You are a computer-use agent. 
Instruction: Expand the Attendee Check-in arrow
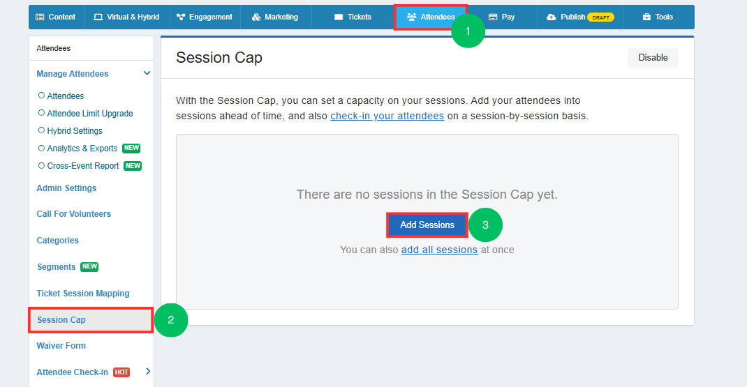pos(148,371)
